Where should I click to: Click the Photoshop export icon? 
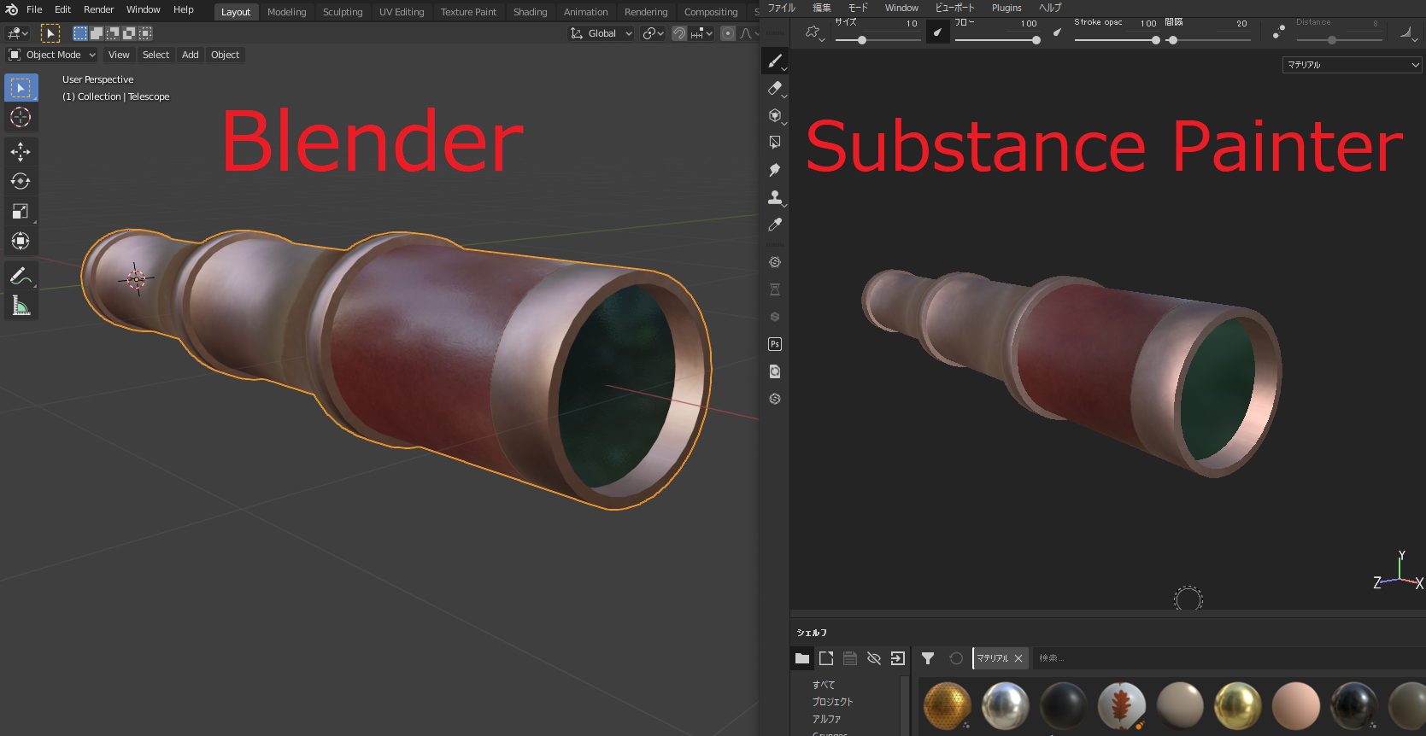click(775, 344)
